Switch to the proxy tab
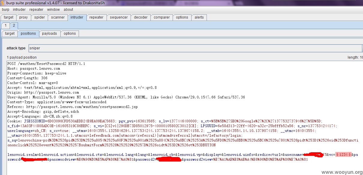 coord(23,17)
